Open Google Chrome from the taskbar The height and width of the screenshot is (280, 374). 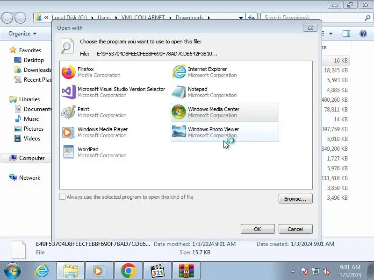pos(128,271)
